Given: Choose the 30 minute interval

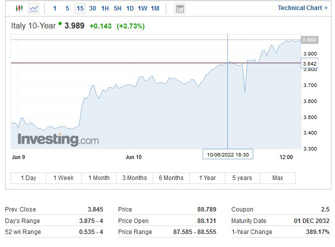Looking at the screenshot, I should [93, 8].
